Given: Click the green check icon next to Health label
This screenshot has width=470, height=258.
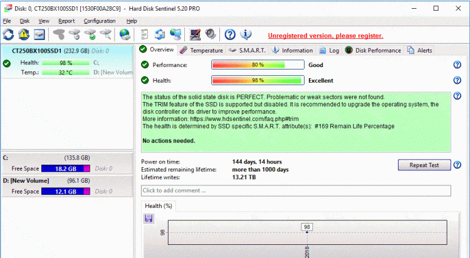Looking at the screenshot, I should [x=145, y=80].
